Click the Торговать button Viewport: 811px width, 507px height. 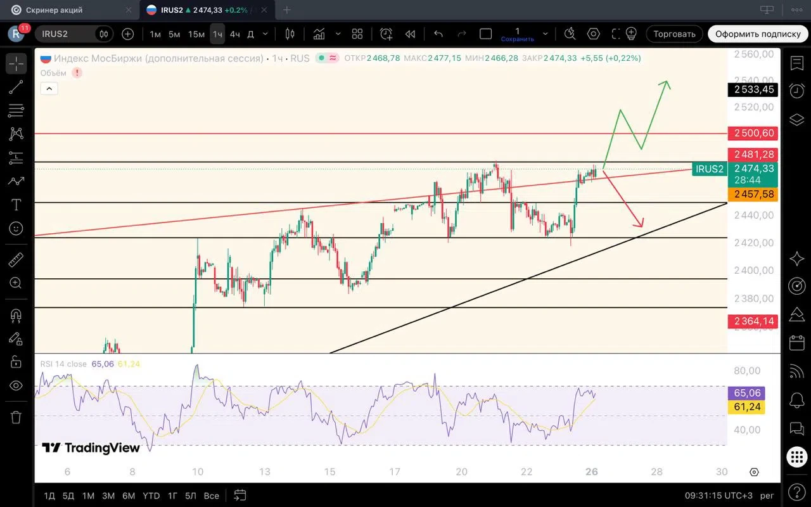(674, 34)
